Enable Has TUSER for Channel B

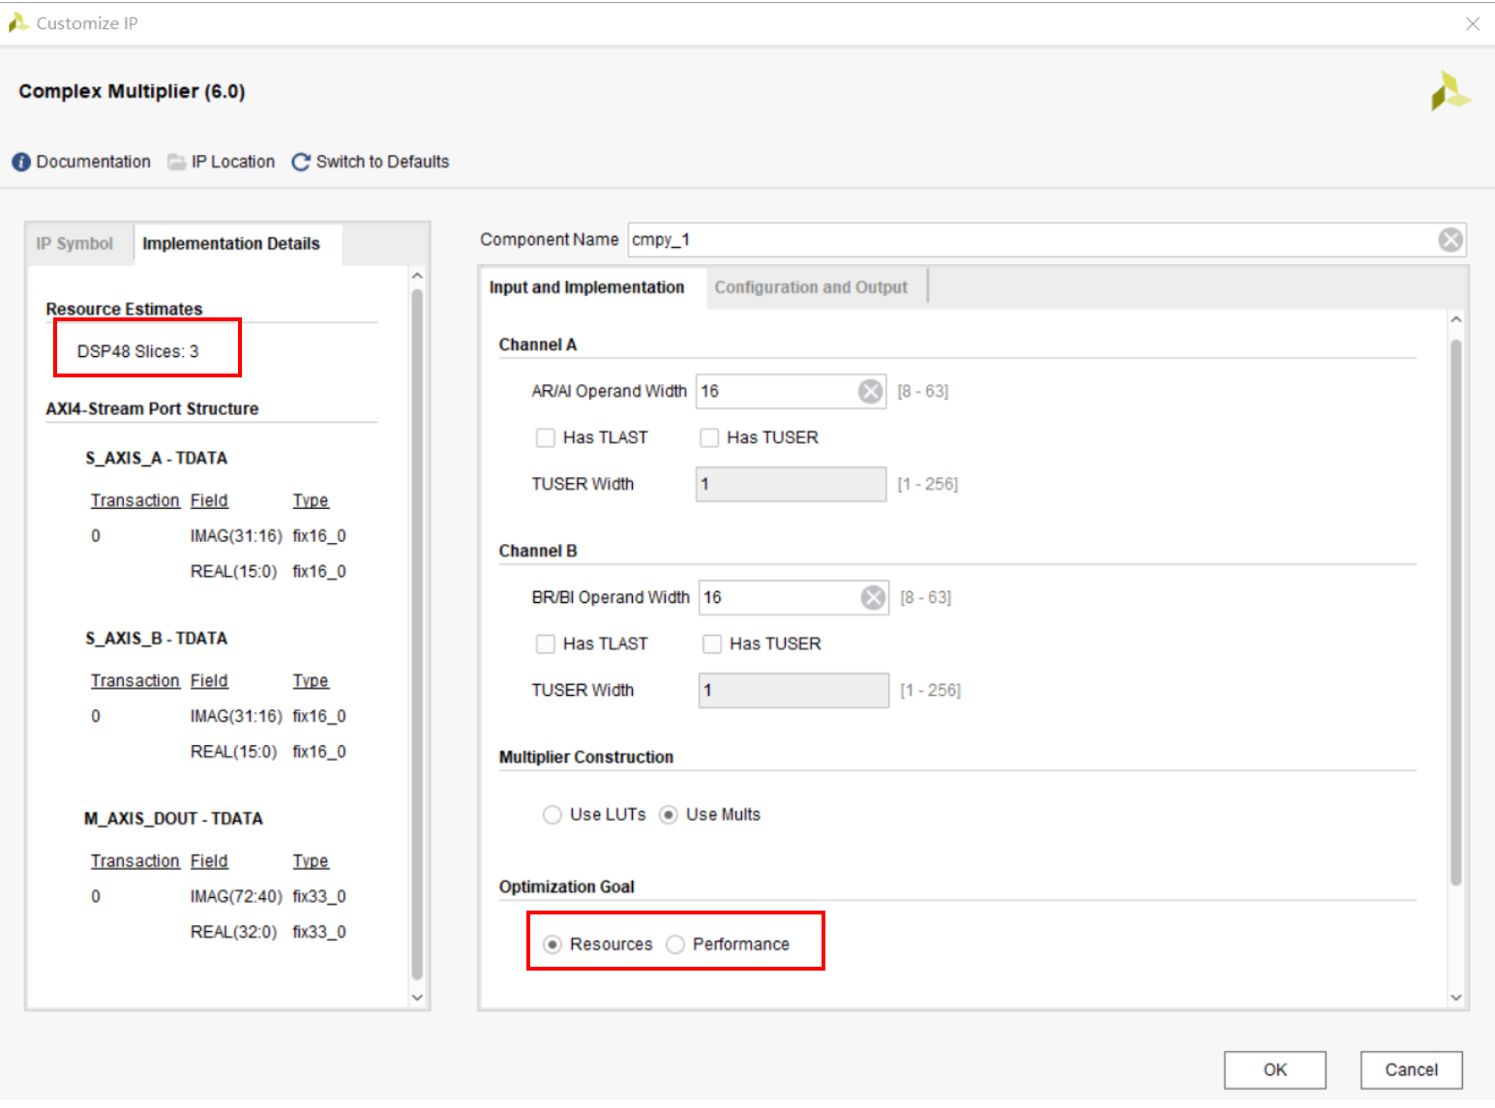click(712, 644)
